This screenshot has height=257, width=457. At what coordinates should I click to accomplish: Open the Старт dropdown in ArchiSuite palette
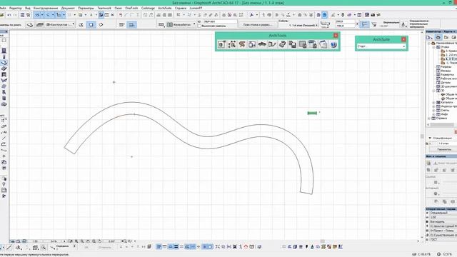point(381,46)
